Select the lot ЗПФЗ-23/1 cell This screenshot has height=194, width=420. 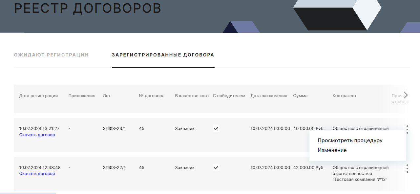coord(114,129)
